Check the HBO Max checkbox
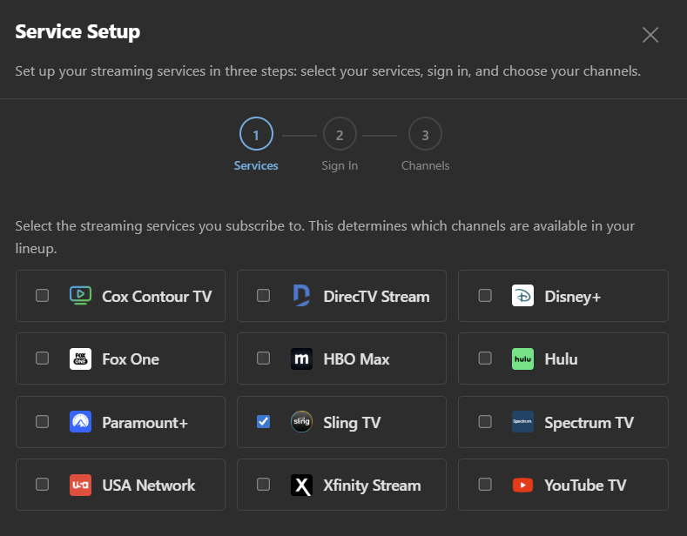 (263, 358)
